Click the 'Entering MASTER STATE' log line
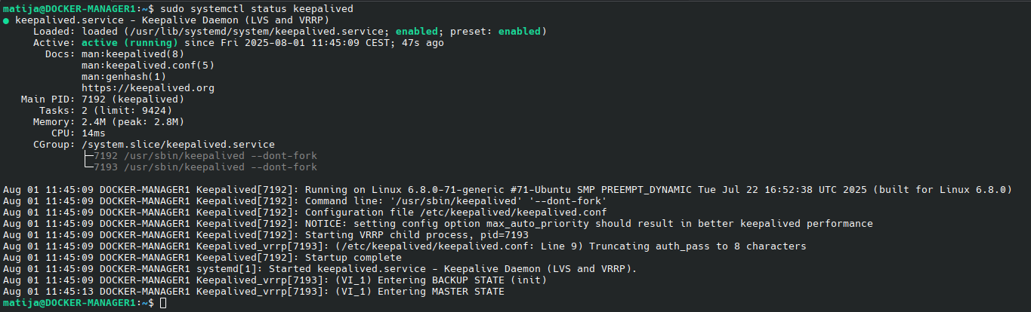 [x=254, y=291]
